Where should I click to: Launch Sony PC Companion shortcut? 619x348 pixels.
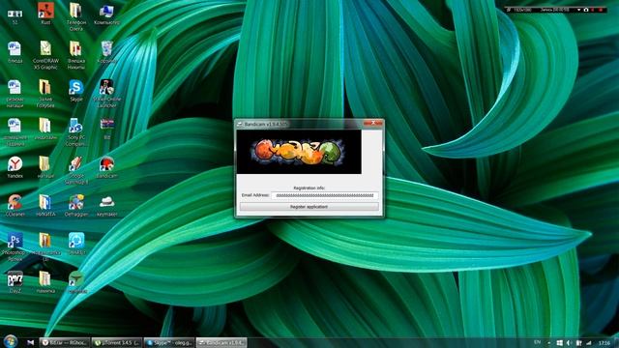(75, 131)
